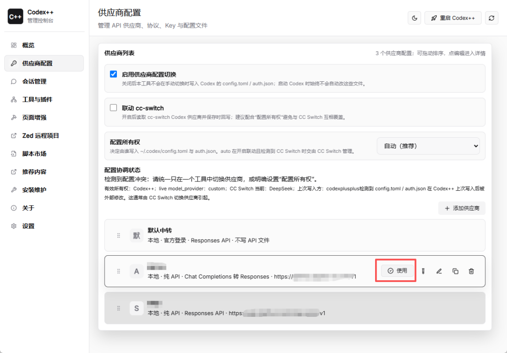Enable 联动 cc-switch checkbox
507x353 pixels.
click(x=114, y=108)
